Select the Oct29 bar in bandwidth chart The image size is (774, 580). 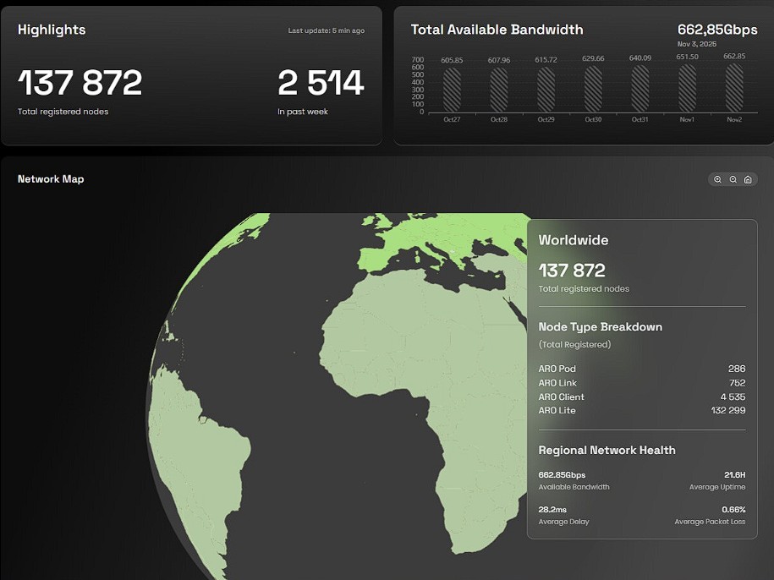546,90
